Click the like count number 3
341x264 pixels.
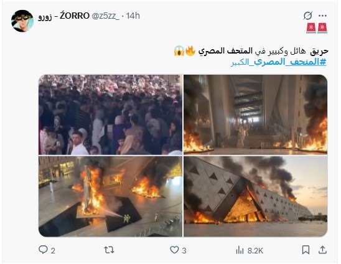tap(184, 251)
